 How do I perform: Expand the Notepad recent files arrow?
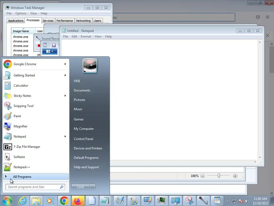point(65,137)
